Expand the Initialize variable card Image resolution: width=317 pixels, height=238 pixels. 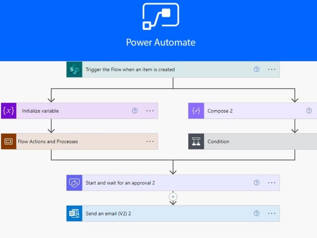coord(79,111)
